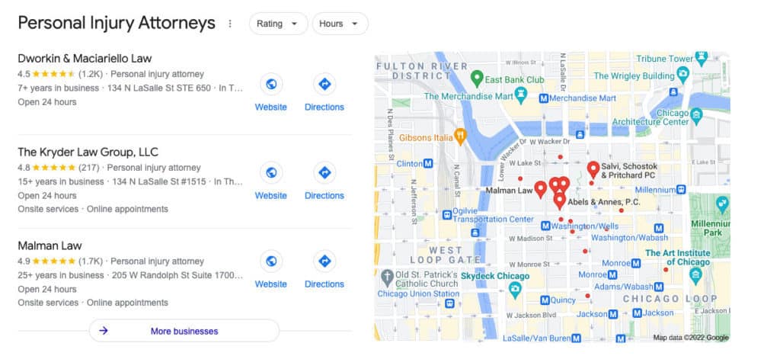The image size is (780, 356).
Task: Click Directions arrow icon for Malman Law
Action: click(324, 261)
